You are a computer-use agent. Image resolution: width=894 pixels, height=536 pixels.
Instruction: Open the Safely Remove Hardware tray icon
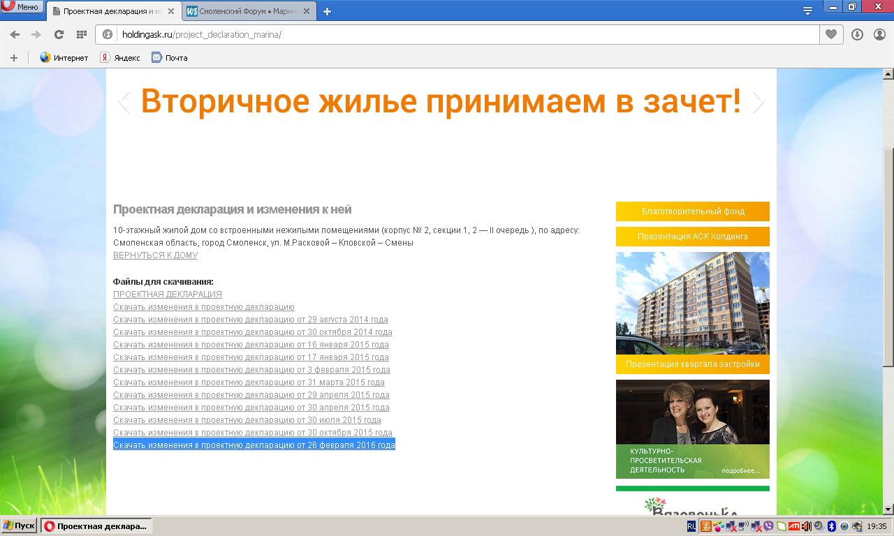pyautogui.click(x=856, y=526)
